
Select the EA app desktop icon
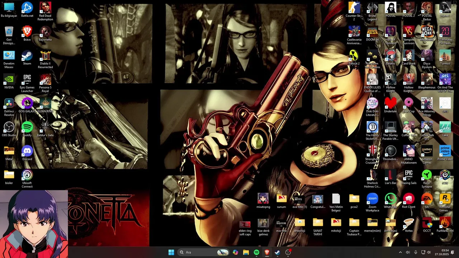(427, 201)
